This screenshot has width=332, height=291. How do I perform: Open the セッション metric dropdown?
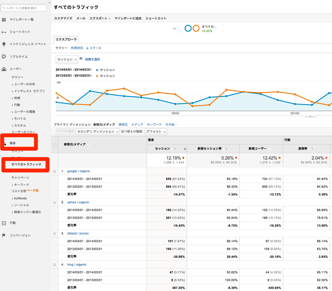click(67, 59)
